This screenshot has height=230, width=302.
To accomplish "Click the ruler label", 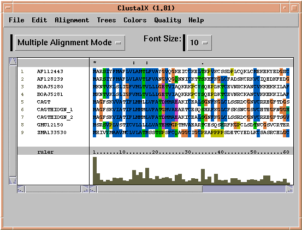I will [45, 152].
